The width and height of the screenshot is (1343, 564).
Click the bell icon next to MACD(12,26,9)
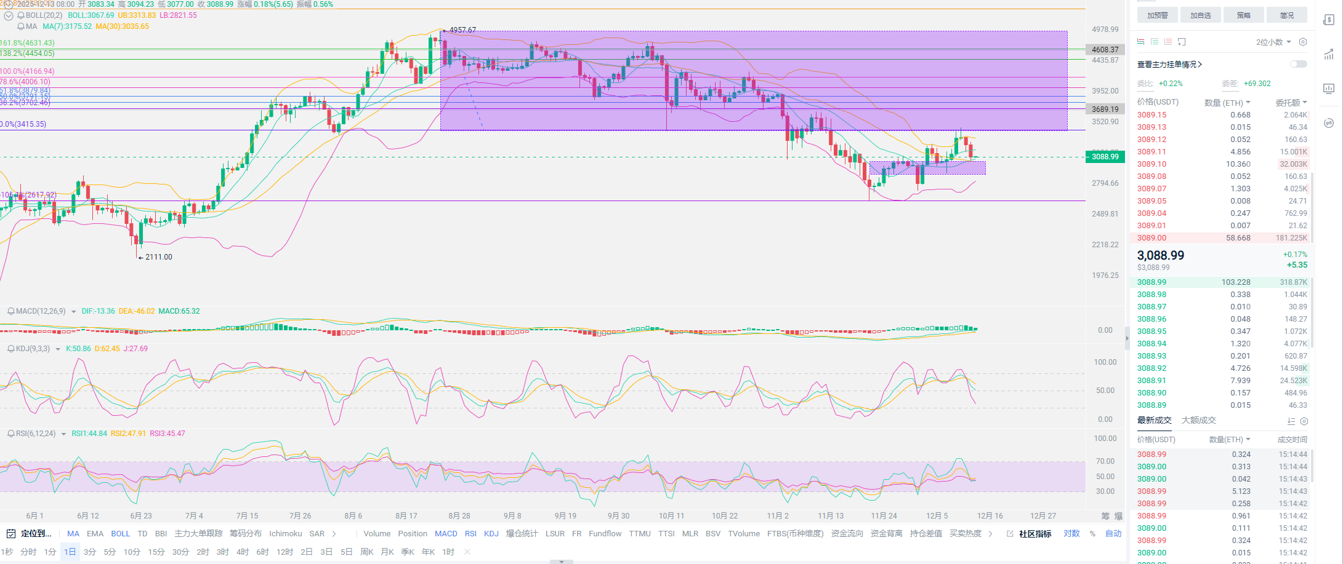tap(10, 311)
